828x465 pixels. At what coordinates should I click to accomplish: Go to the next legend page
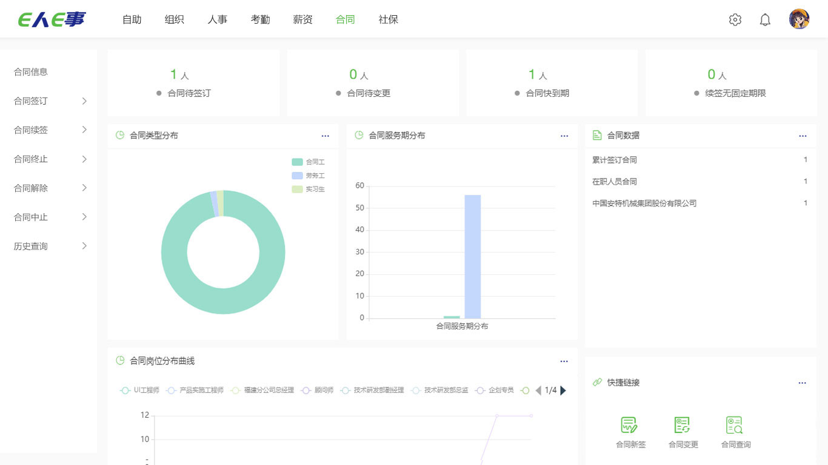(x=563, y=391)
